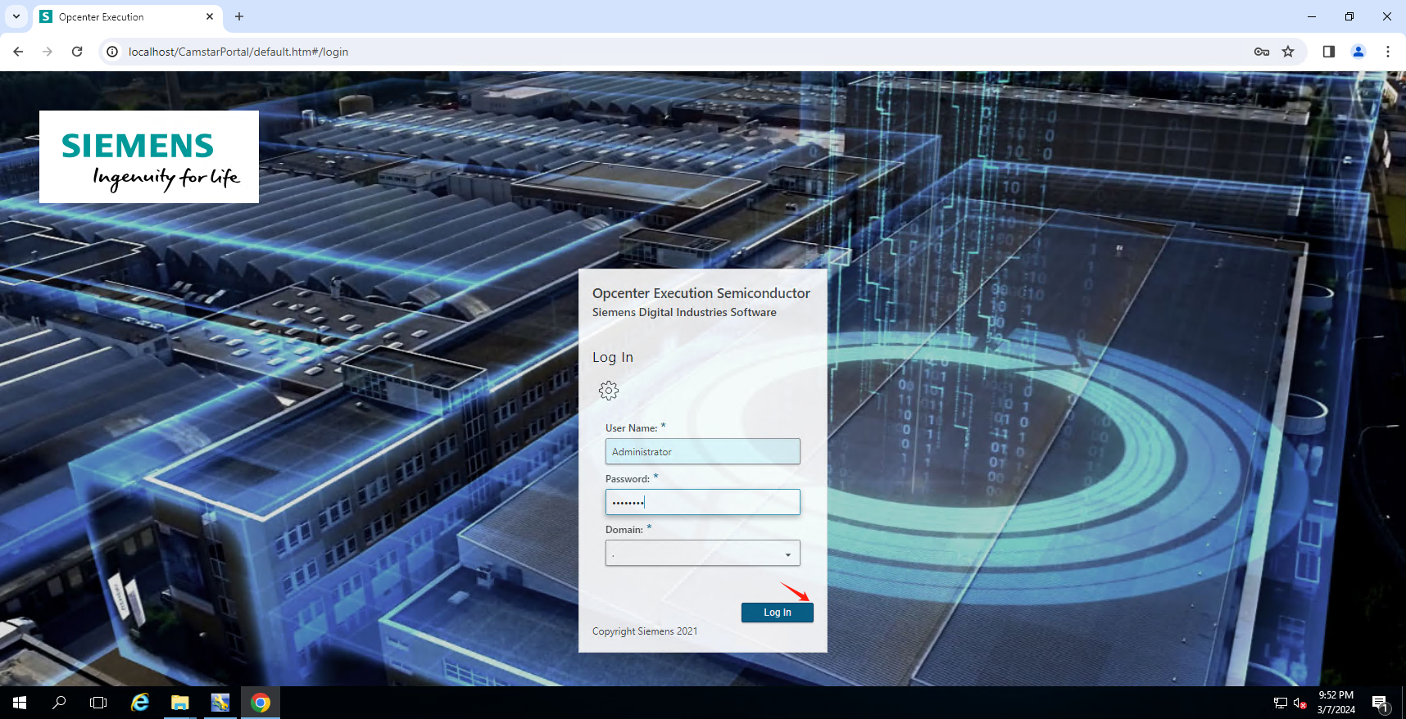Focus the Password input field
The width and height of the screenshot is (1406, 719).
tap(702, 502)
